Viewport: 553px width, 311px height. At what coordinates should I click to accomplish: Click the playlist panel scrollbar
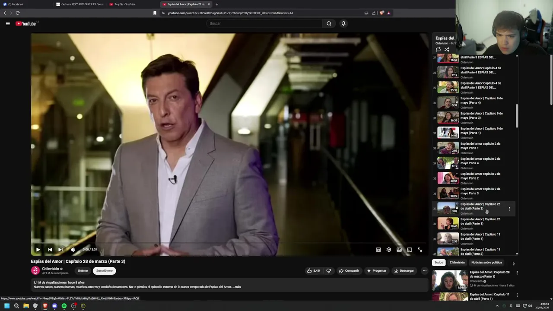tap(517, 116)
